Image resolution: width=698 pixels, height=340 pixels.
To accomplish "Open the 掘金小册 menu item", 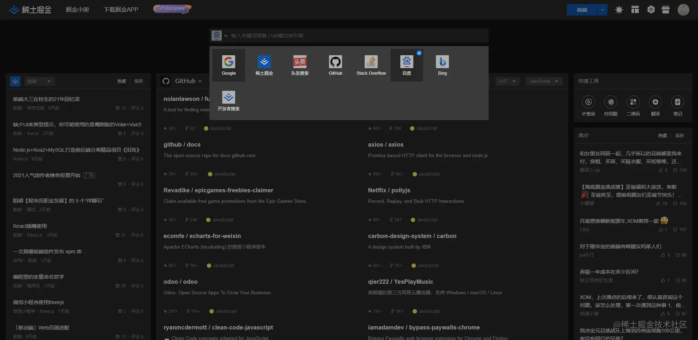I will 77,9.
